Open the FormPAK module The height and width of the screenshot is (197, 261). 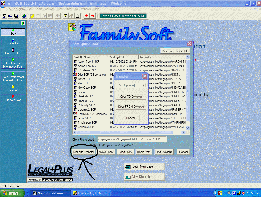(x=13, y=88)
